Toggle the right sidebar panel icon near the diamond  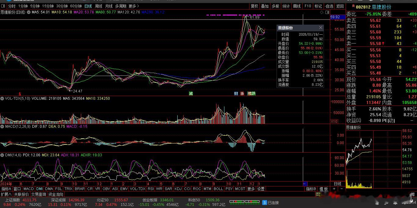(x=327, y=12)
